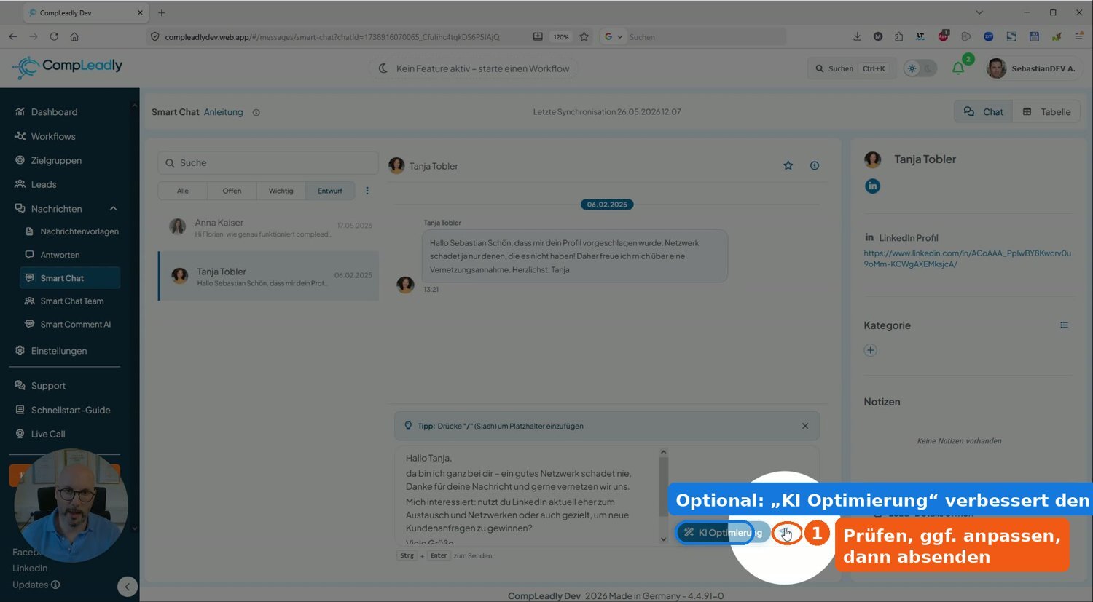The width and height of the screenshot is (1093, 602).
Task: Select the Entwurf filter tab
Action: click(x=329, y=191)
